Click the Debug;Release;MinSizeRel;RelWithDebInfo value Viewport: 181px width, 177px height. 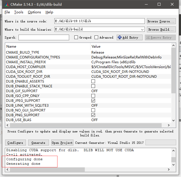coord(126,57)
